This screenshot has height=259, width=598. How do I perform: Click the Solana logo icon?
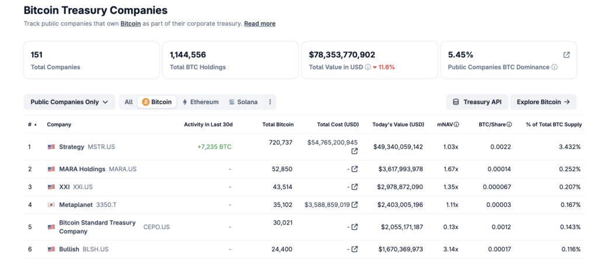pos(232,102)
